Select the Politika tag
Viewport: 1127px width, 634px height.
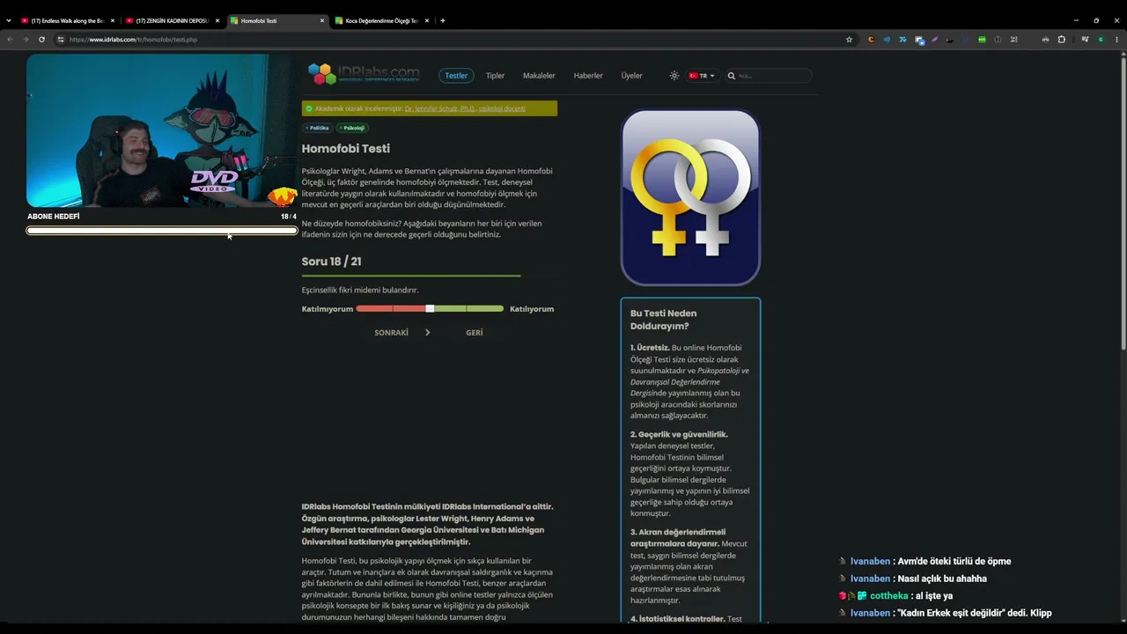coord(317,128)
